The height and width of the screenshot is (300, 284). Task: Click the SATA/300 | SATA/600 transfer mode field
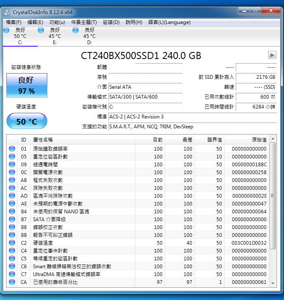tap(145, 97)
